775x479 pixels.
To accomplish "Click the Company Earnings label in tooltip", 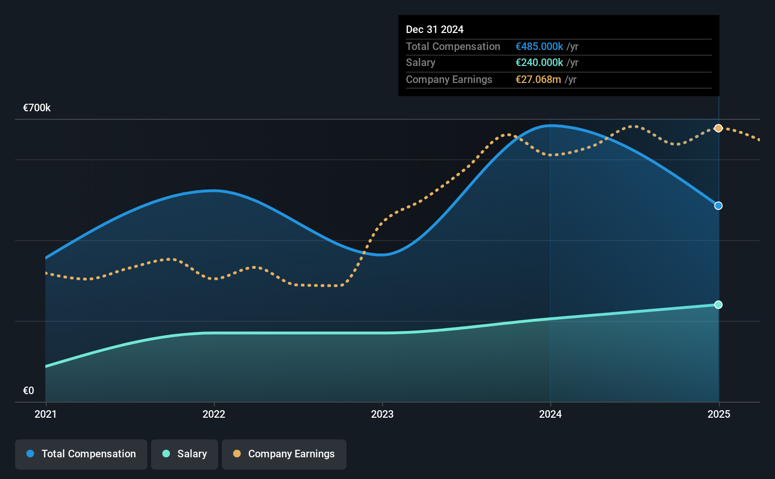I will (449, 79).
